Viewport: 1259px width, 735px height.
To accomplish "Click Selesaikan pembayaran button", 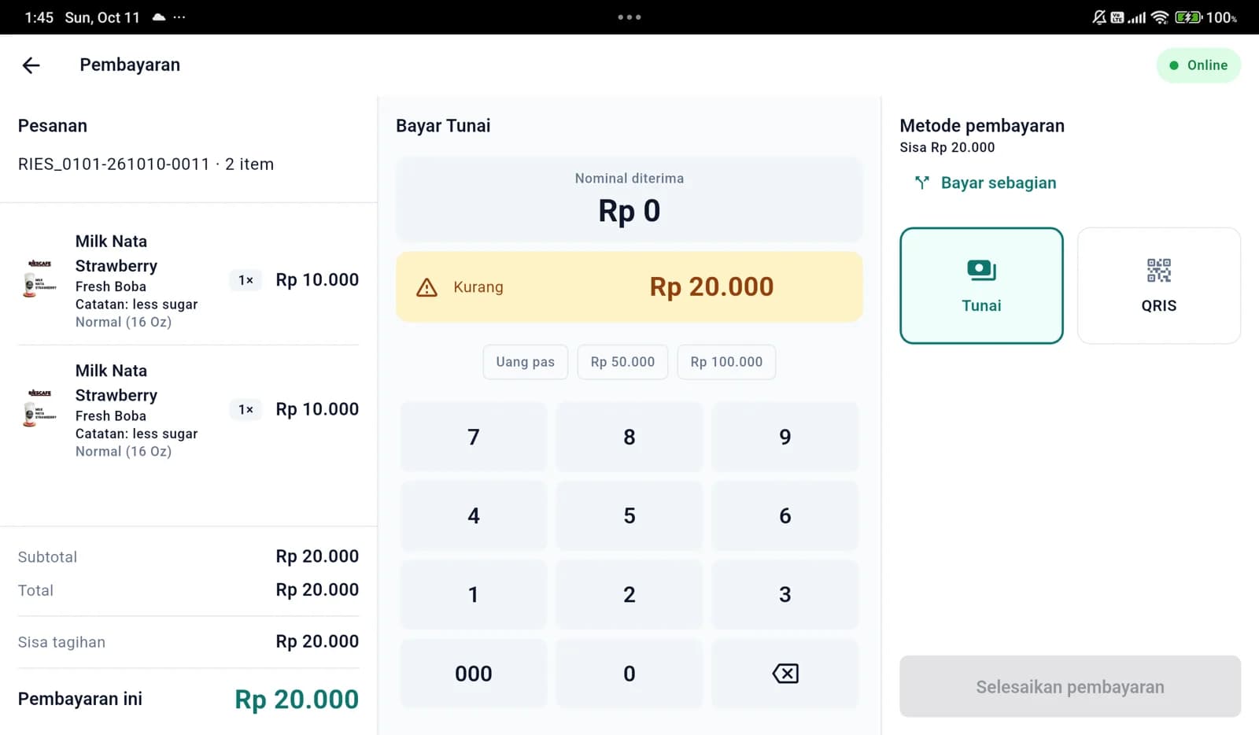I will click(x=1070, y=686).
